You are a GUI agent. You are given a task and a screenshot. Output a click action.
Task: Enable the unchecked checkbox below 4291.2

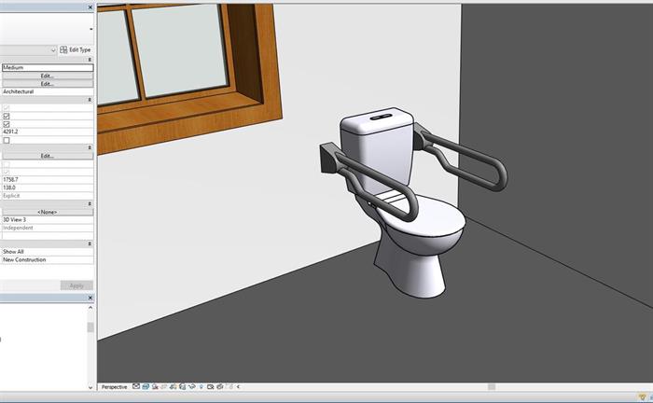pos(7,140)
